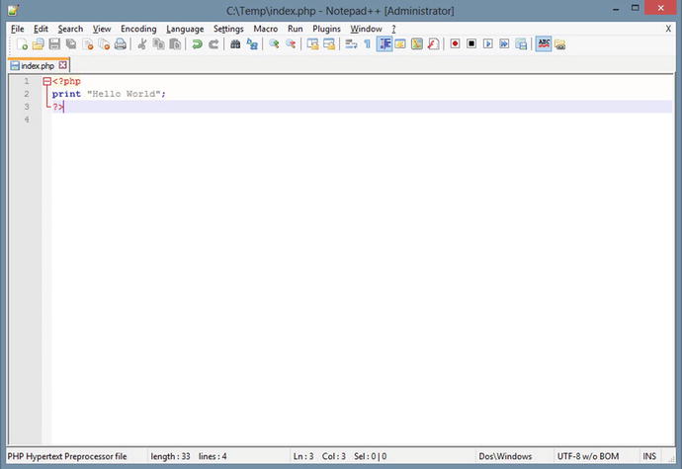The width and height of the screenshot is (682, 469).
Task: Click the Print toolbar icon
Action: [120, 44]
